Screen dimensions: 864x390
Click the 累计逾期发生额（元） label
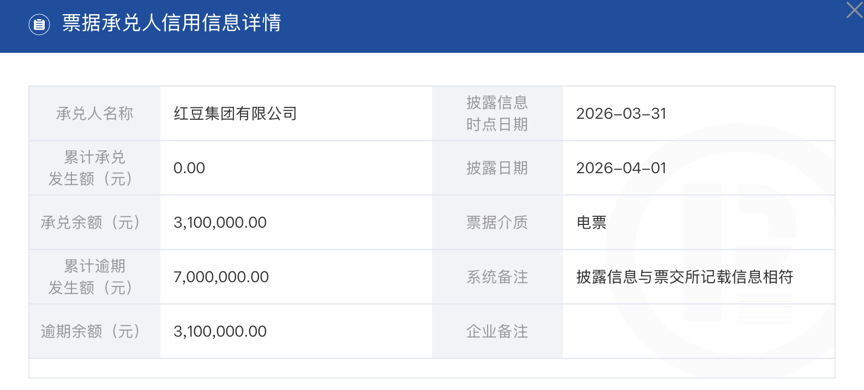tap(94, 277)
